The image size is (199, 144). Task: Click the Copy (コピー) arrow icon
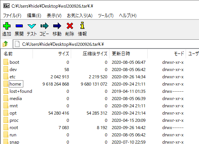pos(44,26)
